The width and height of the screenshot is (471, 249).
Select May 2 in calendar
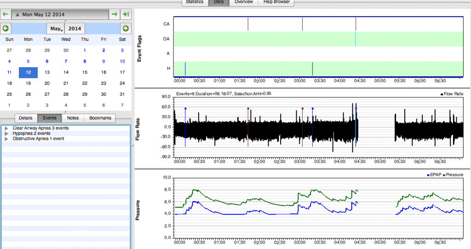(103, 51)
